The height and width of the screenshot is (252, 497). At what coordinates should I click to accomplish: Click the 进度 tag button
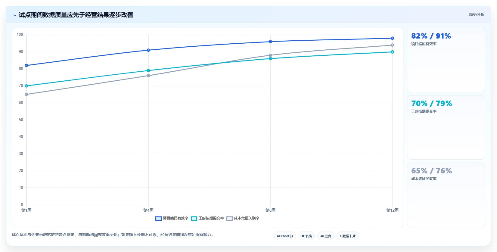coord(326,236)
